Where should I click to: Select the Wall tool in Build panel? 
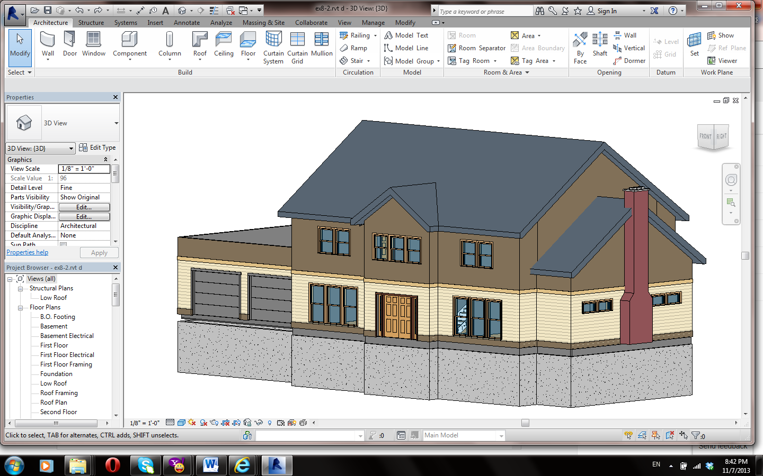(48, 44)
